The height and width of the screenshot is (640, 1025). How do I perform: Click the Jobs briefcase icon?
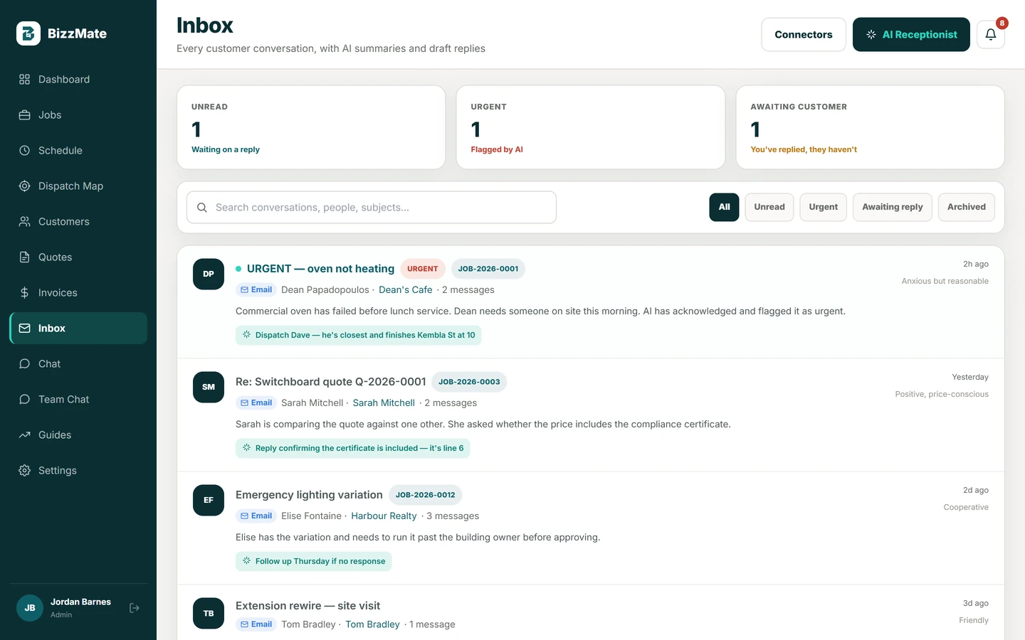[x=24, y=115]
